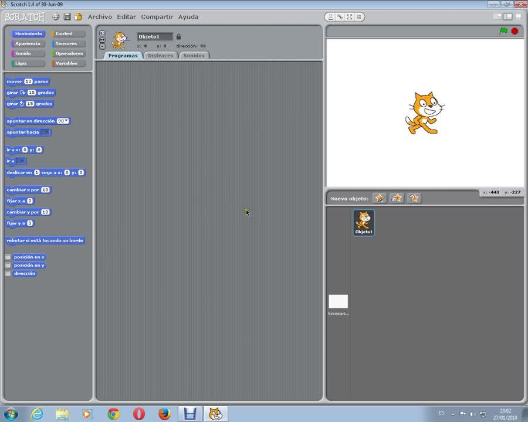The height and width of the screenshot is (422, 528).
Task: Click the green flag to start scripts
Action: (503, 31)
